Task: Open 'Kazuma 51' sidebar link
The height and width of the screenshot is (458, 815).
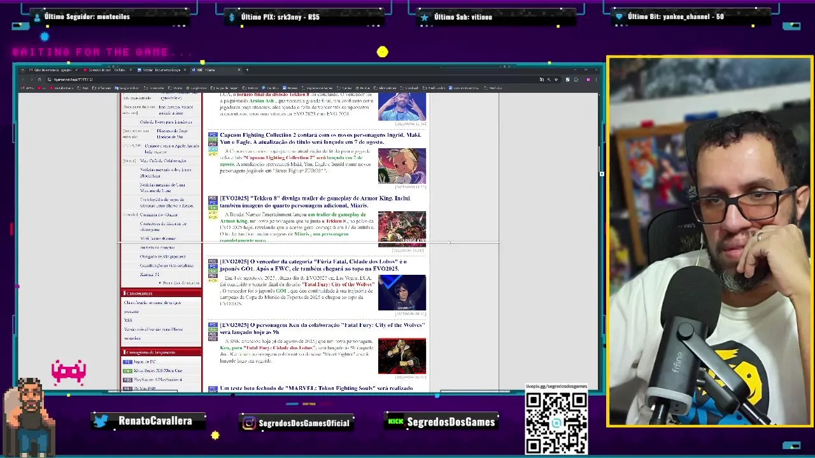Action: coord(149,275)
